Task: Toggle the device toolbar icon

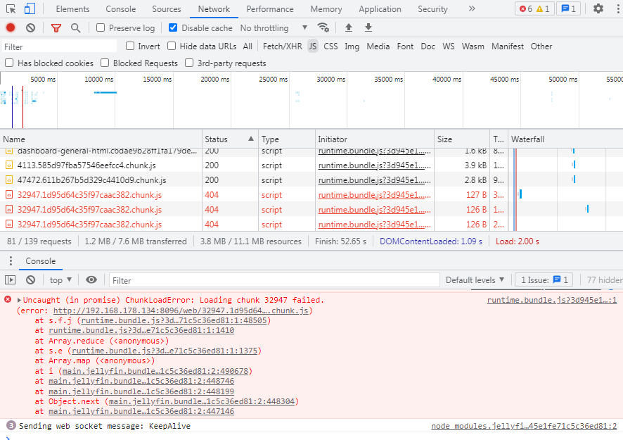Action: 30,9
